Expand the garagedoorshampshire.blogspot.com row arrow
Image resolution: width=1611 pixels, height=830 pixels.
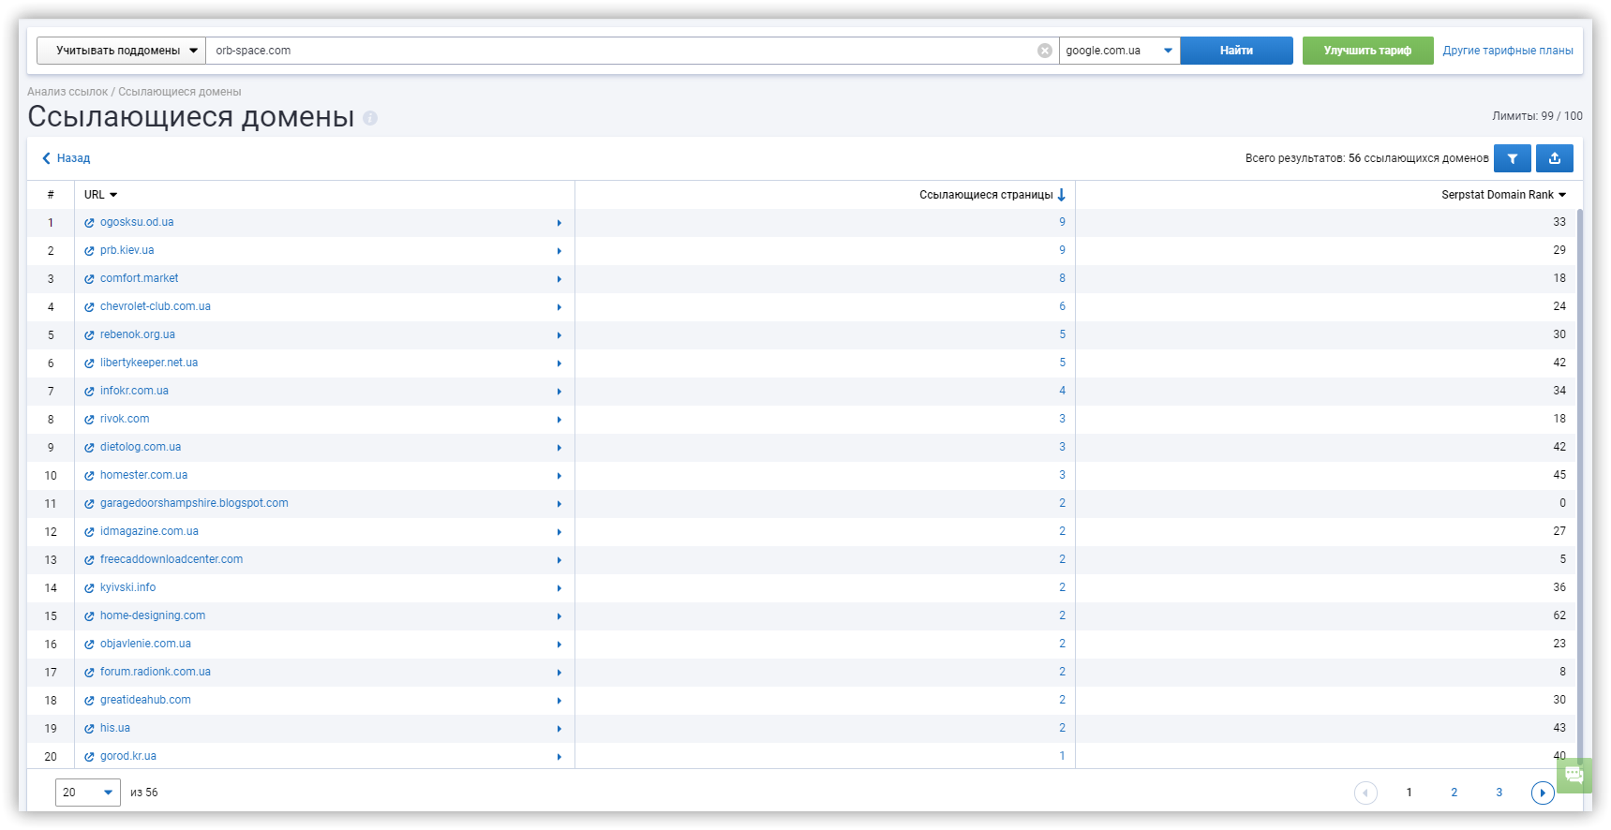coord(559,504)
